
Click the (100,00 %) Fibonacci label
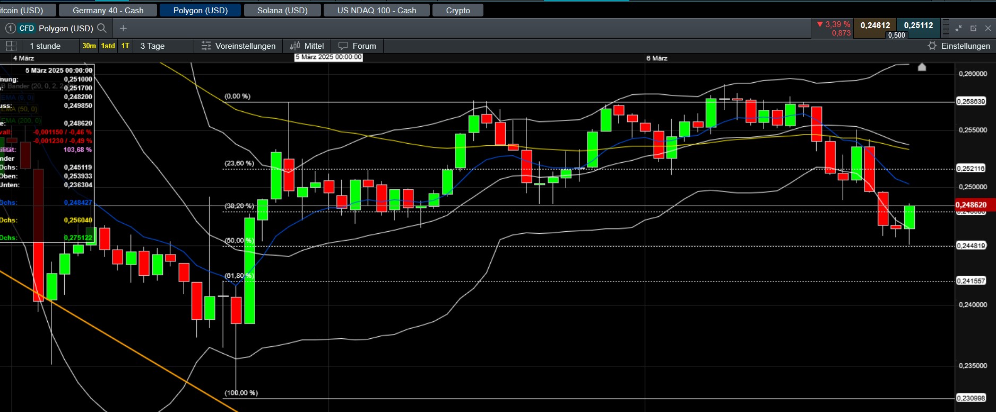[241, 393]
